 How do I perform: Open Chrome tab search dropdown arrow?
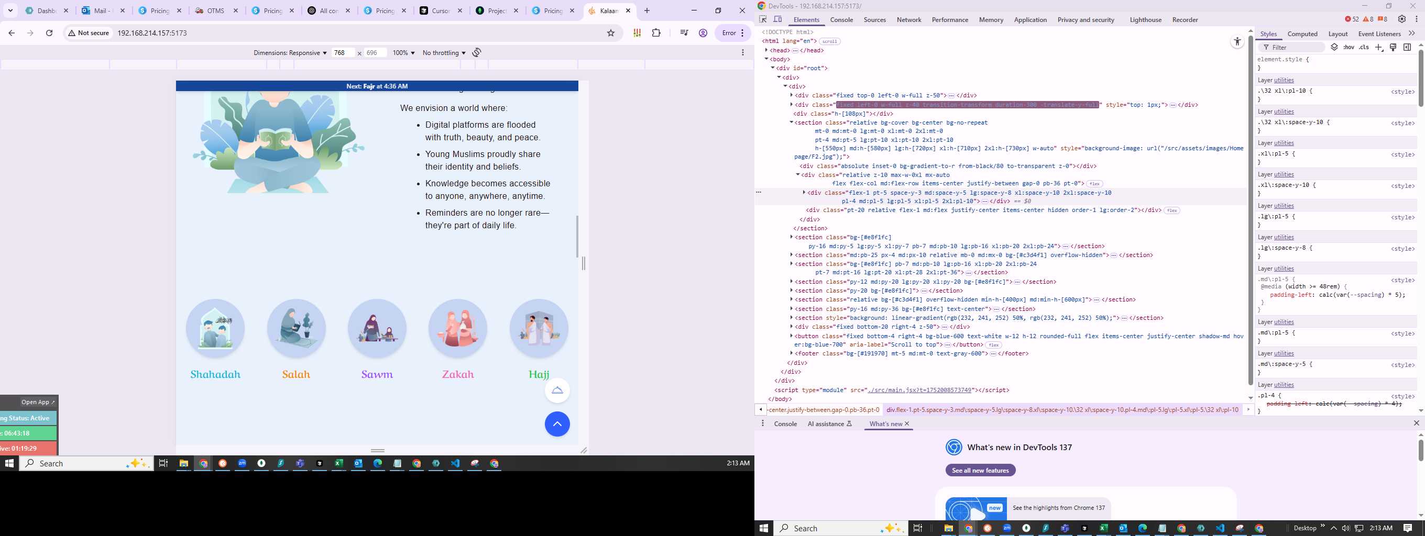[10, 10]
